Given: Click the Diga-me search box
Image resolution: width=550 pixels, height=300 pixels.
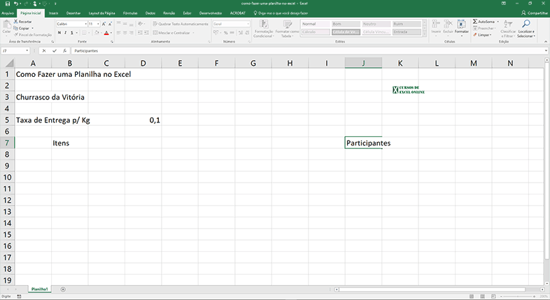Looking at the screenshot, I should (x=281, y=13).
